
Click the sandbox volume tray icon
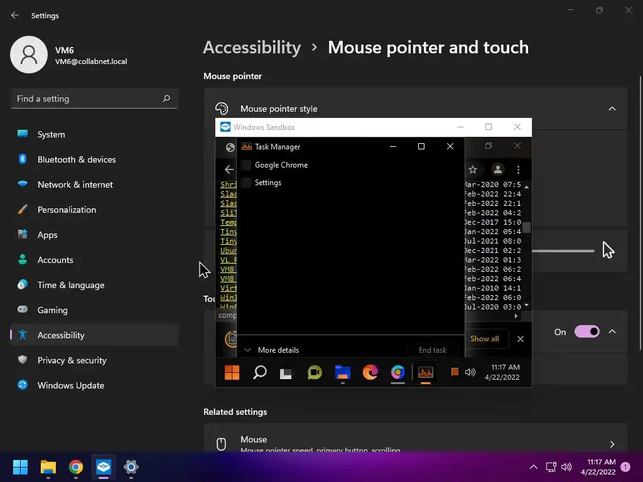470,372
